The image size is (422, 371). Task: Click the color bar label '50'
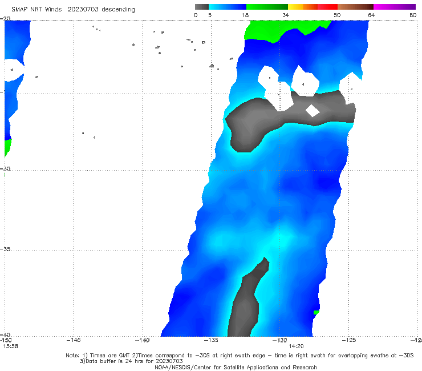point(337,15)
